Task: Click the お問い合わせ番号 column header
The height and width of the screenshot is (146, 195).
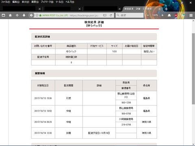Action: (43, 46)
